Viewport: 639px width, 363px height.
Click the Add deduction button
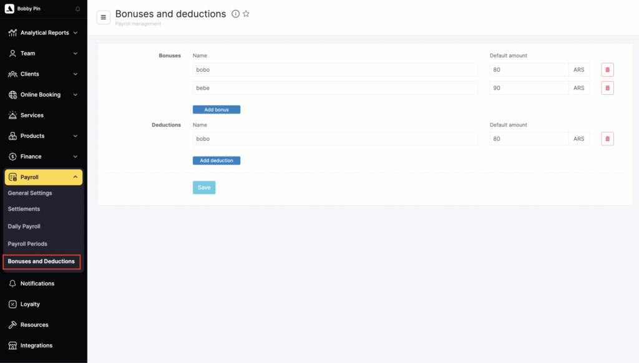click(x=216, y=160)
